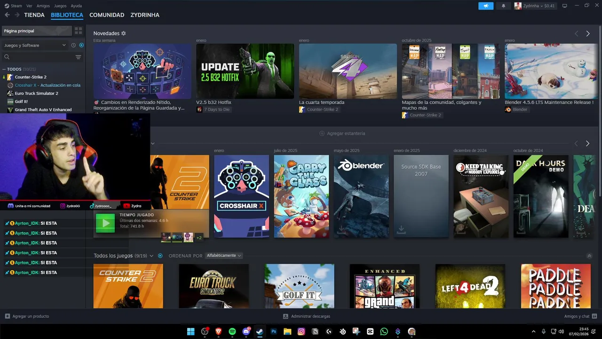The image size is (602, 339).
Task: Show next Novedades items arrow
Action: pos(587,34)
